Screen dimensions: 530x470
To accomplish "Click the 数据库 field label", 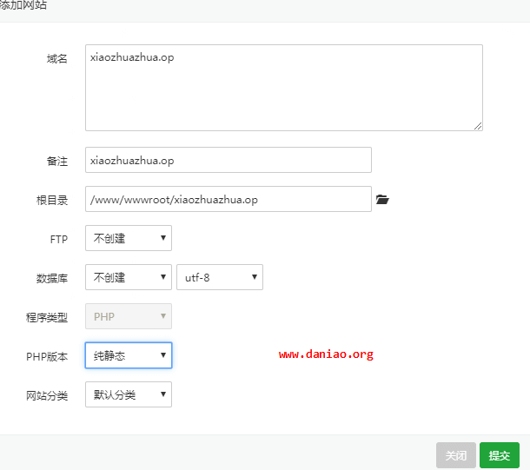I will coord(52,278).
